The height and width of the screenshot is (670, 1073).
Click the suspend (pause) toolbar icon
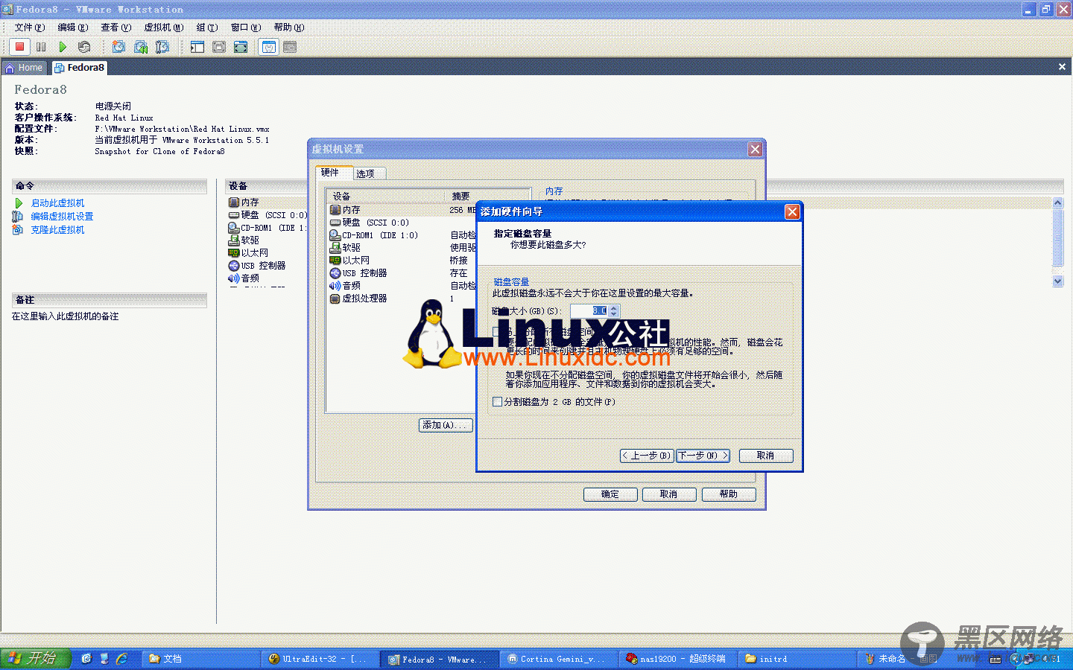[x=41, y=47]
